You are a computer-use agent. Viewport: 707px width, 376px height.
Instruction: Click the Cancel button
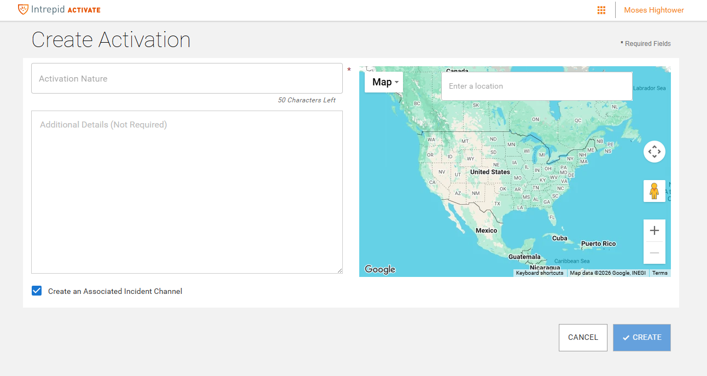[x=583, y=338]
